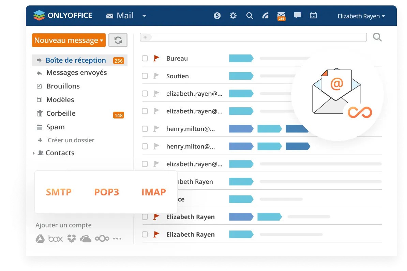Toggle the red flag on Bureau message
This screenshot has width=407, height=271.
point(156,58)
